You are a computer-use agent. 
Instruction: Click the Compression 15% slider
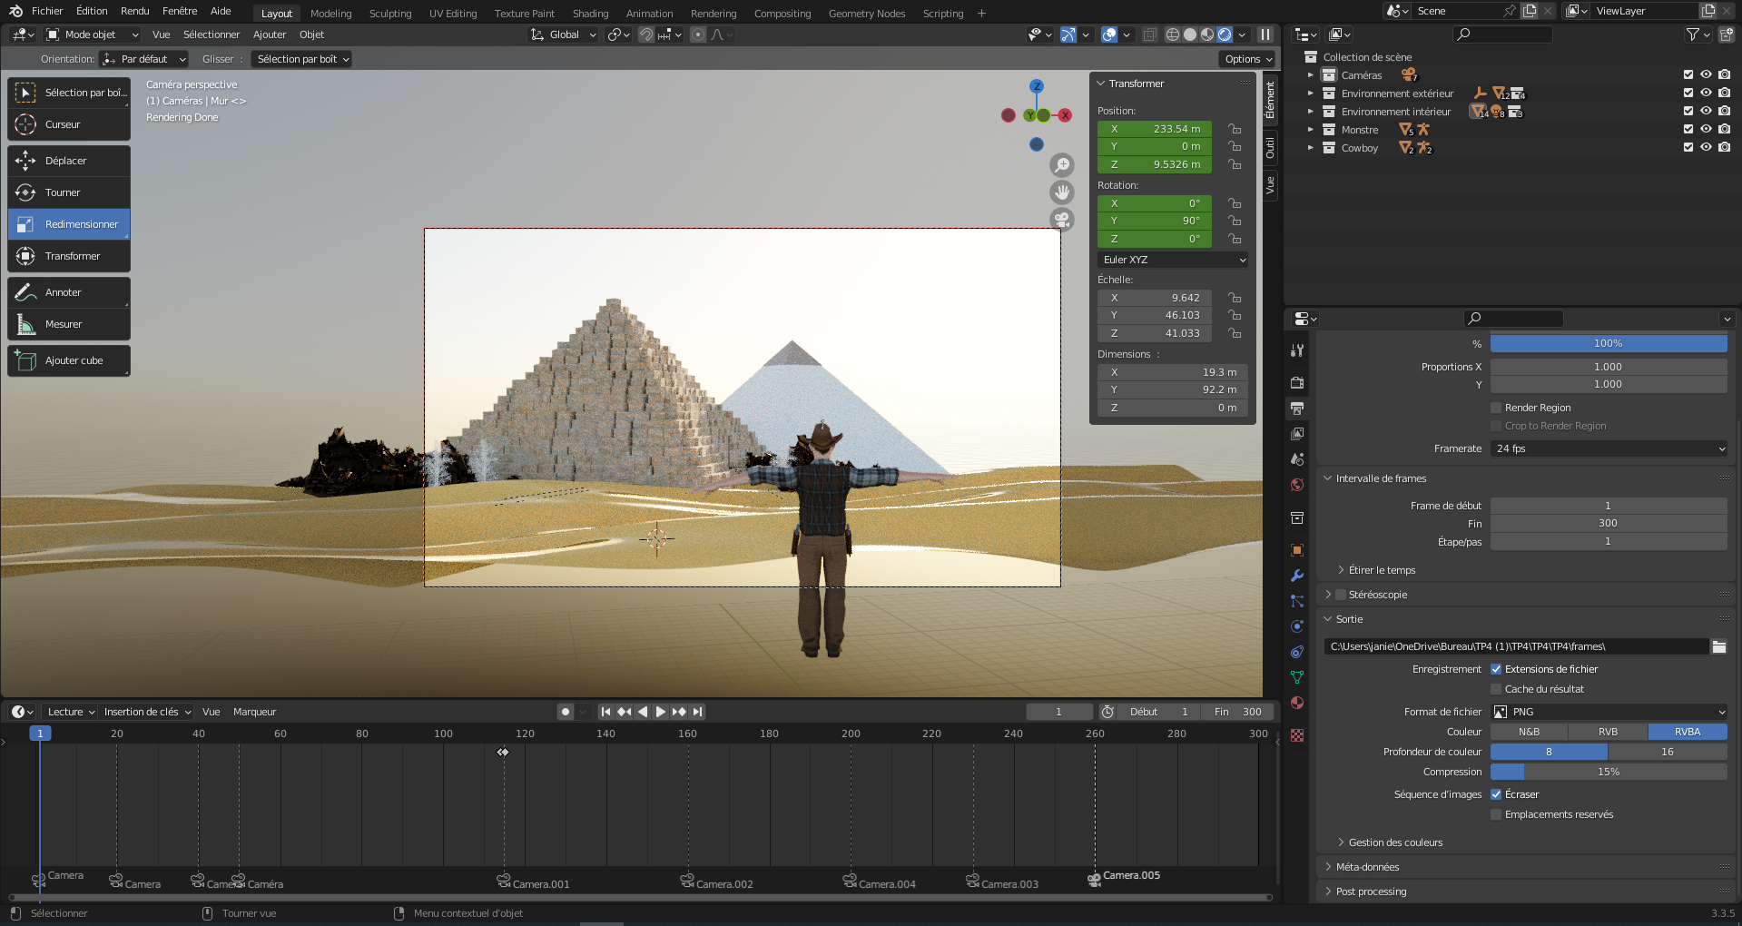pyautogui.click(x=1608, y=772)
